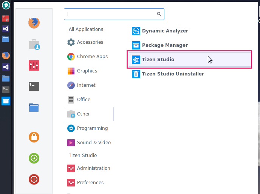
Task: Open the small terminal icon in panel
Action: pos(6,89)
